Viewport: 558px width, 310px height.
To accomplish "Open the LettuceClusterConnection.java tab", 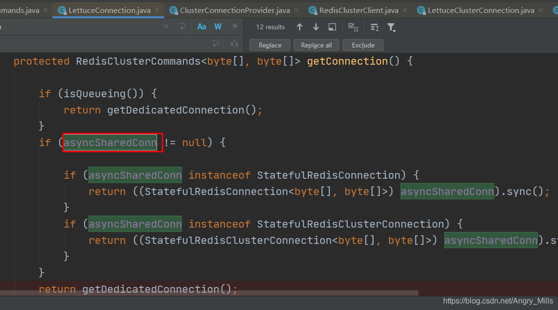I will click(481, 10).
